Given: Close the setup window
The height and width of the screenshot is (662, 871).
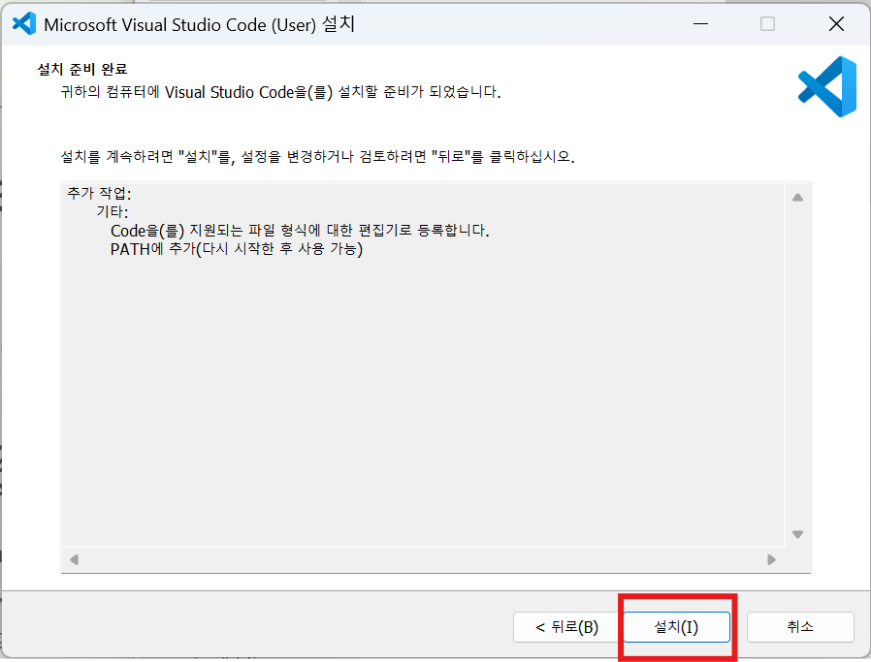Looking at the screenshot, I should [836, 24].
